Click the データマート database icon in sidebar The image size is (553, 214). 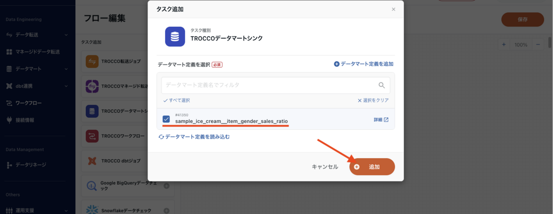tap(9, 69)
